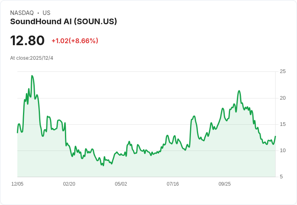
Task: Click the 5 price axis label
Action: [281, 177]
